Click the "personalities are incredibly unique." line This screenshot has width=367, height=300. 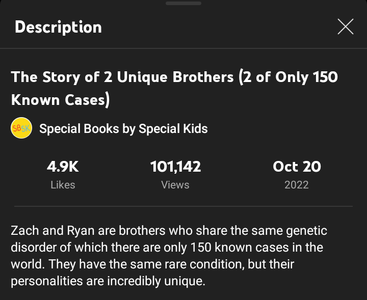click(108, 282)
